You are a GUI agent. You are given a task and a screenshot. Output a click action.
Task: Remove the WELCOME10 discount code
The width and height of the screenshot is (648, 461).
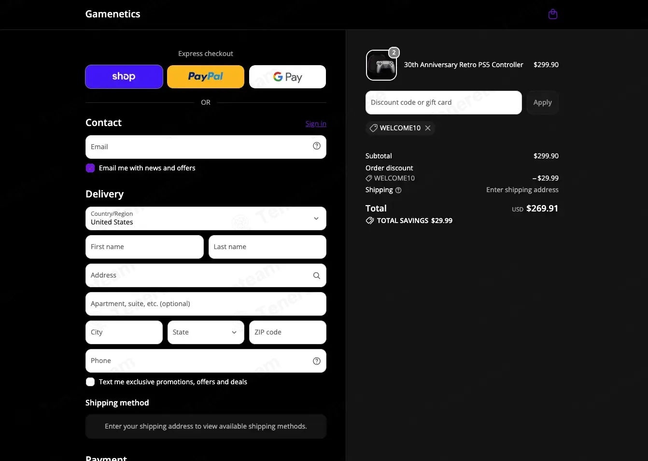click(x=428, y=128)
